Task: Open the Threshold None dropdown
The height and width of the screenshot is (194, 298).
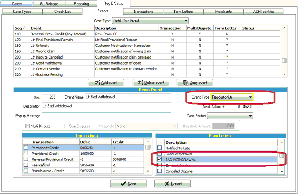Action: (146, 126)
